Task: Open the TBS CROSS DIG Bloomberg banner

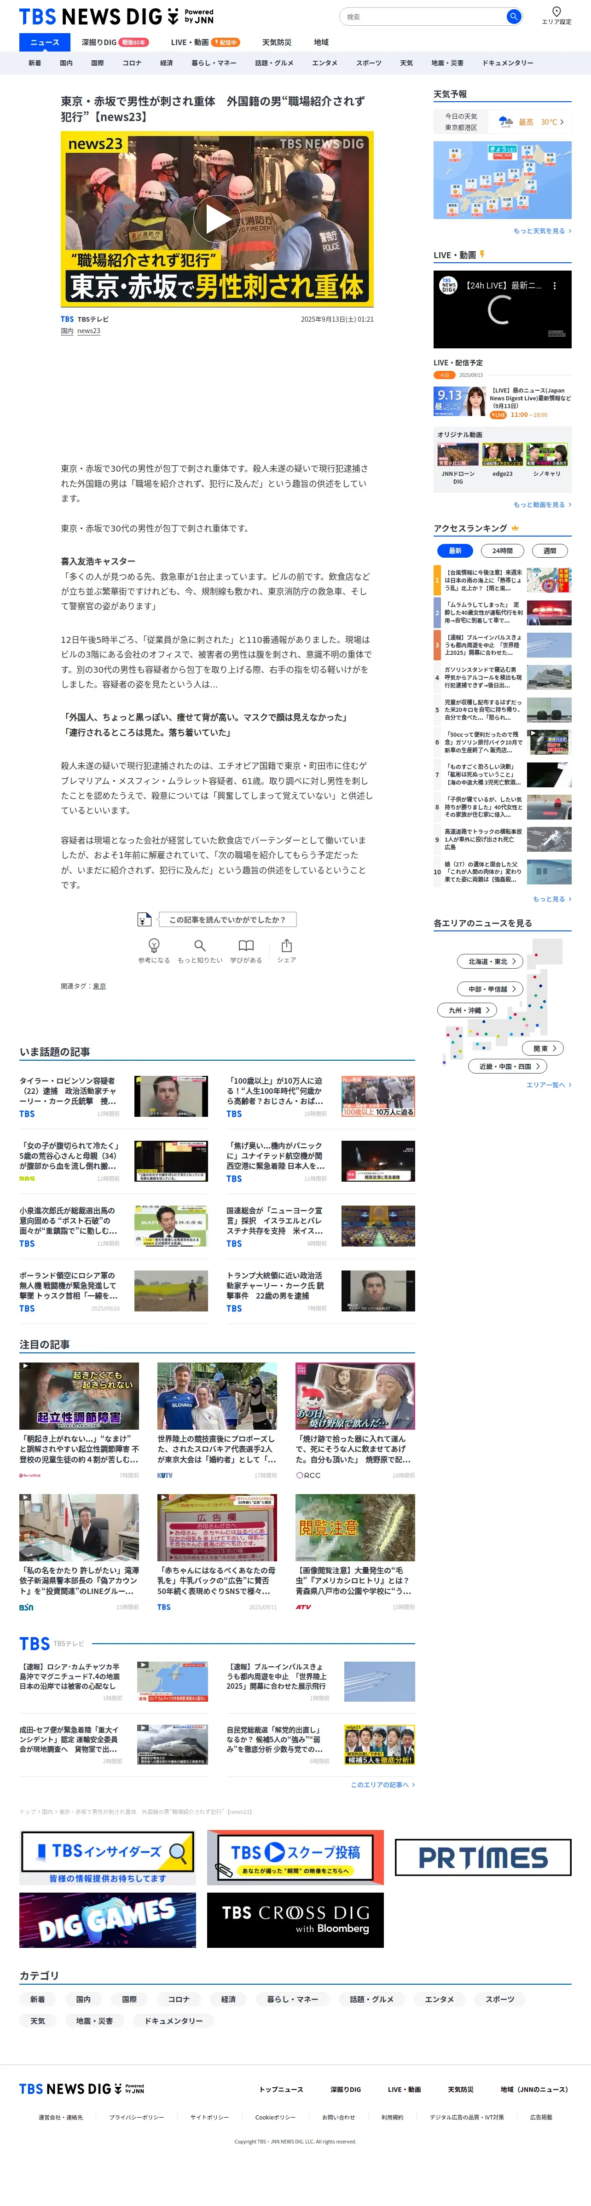Action: click(295, 1921)
